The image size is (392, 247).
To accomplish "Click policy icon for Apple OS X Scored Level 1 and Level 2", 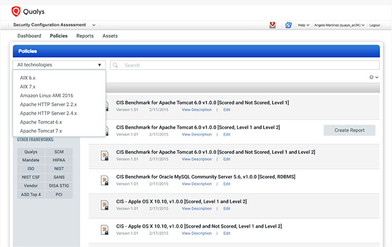I will click(x=105, y=205).
